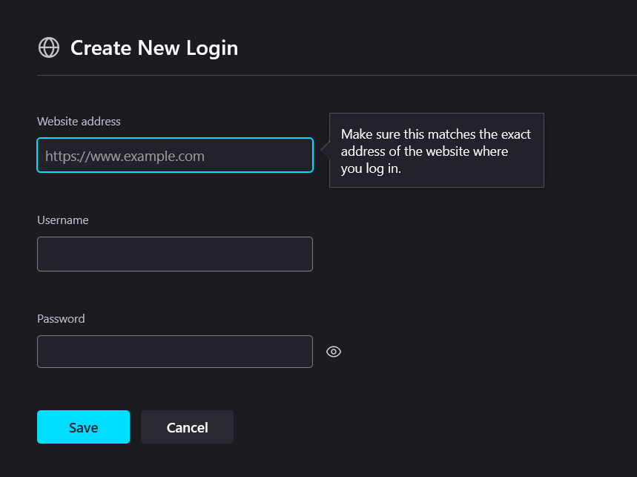The height and width of the screenshot is (477, 637).
Task: Click into the Username text box
Action: [x=175, y=254]
